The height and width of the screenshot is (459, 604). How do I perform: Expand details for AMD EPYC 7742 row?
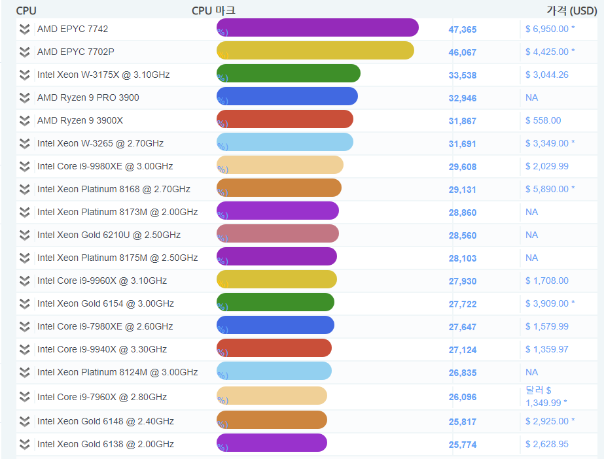[25, 29]
